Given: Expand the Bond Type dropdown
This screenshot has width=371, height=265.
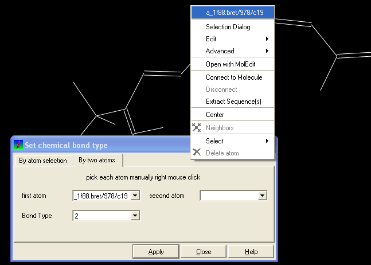Looking at the screenshot, I should [135, 216].
